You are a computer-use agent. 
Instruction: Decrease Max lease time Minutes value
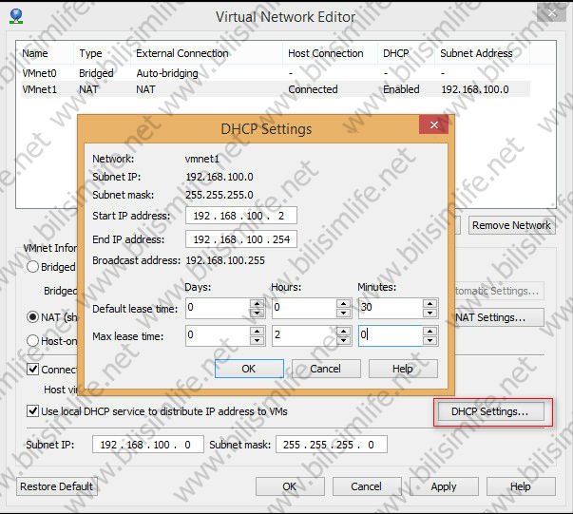pos(429,340)
